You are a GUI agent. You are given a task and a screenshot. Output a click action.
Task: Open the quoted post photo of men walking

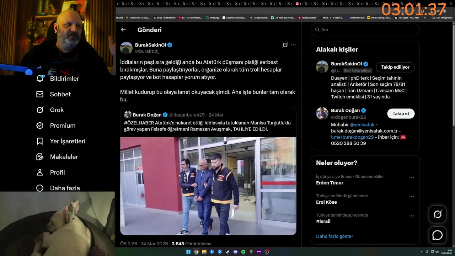click(208, 186)
